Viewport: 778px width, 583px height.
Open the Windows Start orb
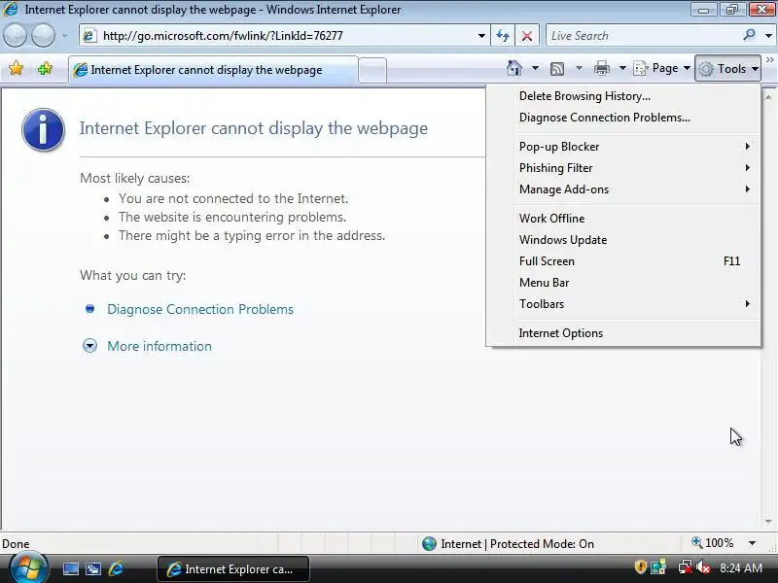point(28,567)
